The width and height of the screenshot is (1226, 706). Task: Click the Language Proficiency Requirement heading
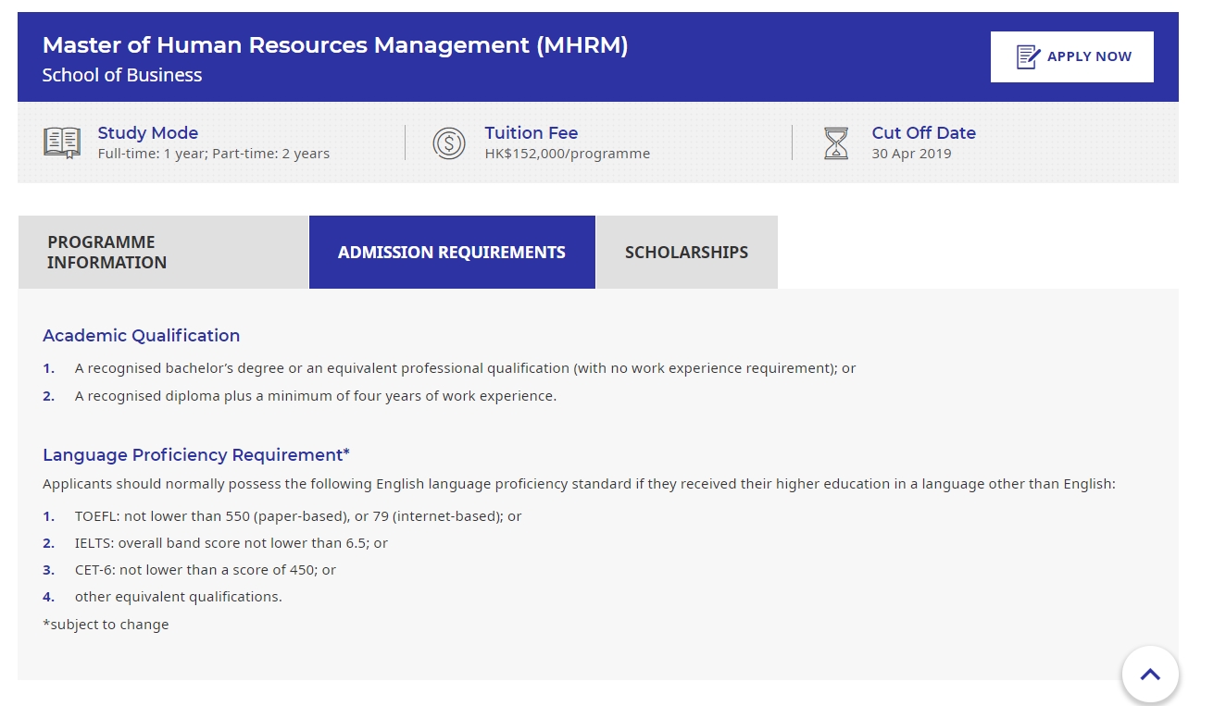196,454
